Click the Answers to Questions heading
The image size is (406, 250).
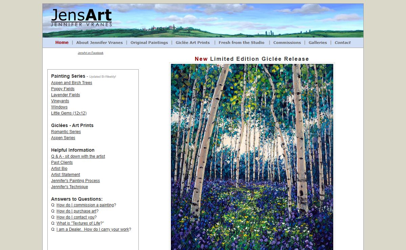[x=77, y=199]
